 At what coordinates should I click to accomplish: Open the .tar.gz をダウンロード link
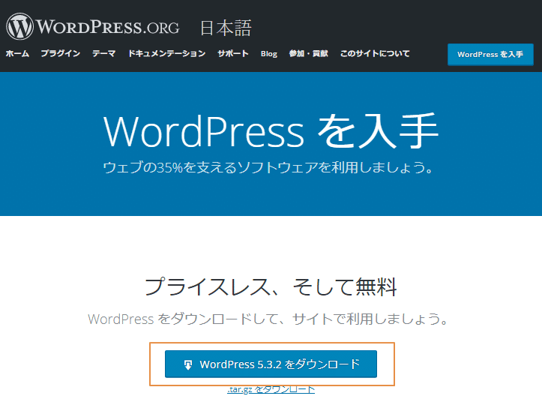click(x=271, y=389)
